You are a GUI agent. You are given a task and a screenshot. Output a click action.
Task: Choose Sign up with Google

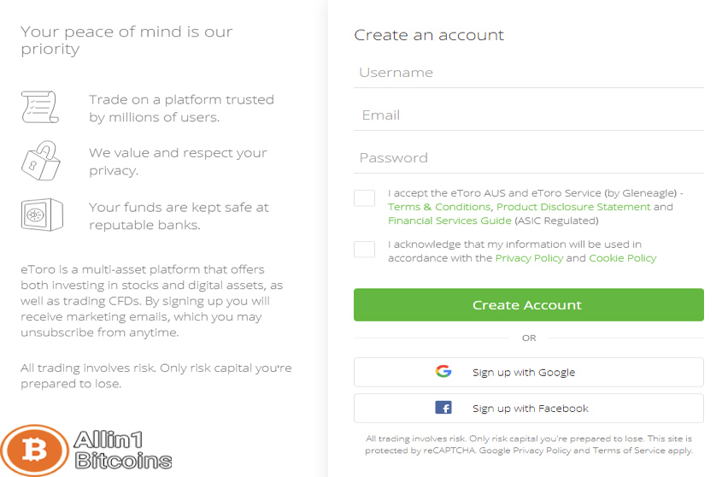[x=529, y=372]
